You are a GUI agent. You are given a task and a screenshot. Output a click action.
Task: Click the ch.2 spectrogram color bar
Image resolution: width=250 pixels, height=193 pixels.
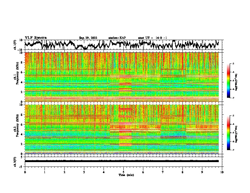click(229, 133)
